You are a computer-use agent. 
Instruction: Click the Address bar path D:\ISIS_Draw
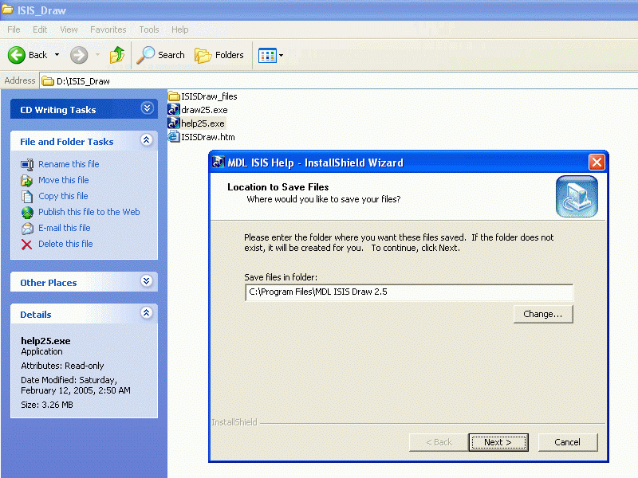[x=83, y=81]
